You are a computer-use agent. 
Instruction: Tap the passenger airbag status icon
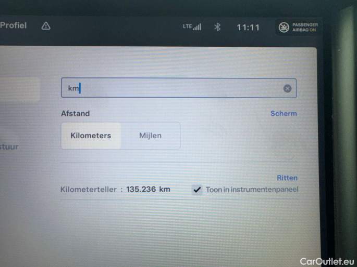tap(284, 28)
